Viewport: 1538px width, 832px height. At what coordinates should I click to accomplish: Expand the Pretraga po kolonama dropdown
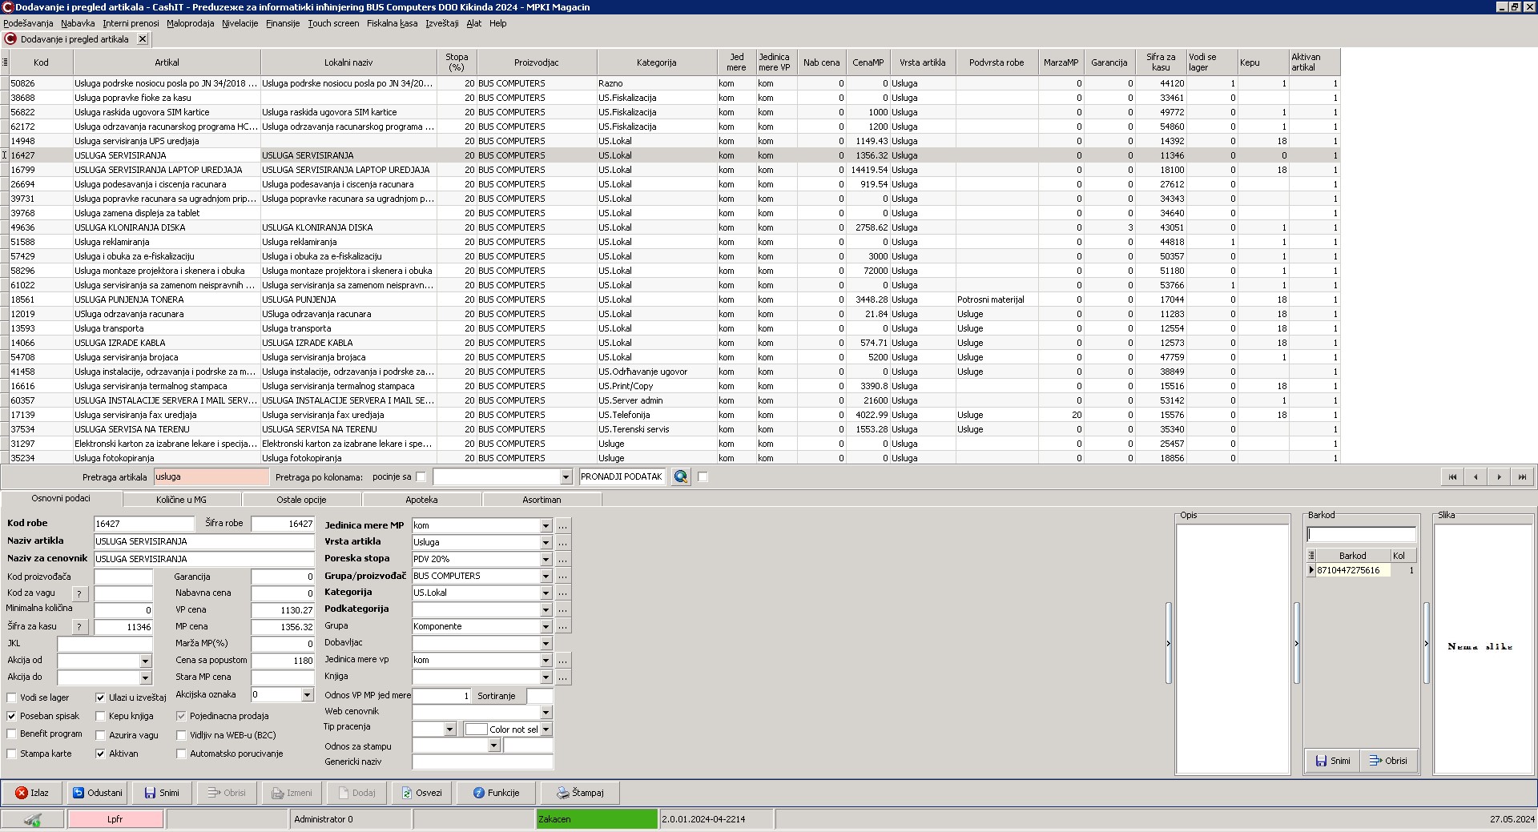pos(566,477)
